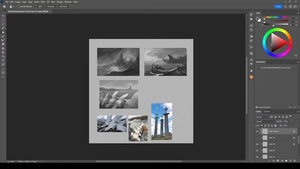This screenshot has width=300, height=169.
Task: Open the blend mode Normal dropdown
Action: pyautogui.click(x=265, y=121)
